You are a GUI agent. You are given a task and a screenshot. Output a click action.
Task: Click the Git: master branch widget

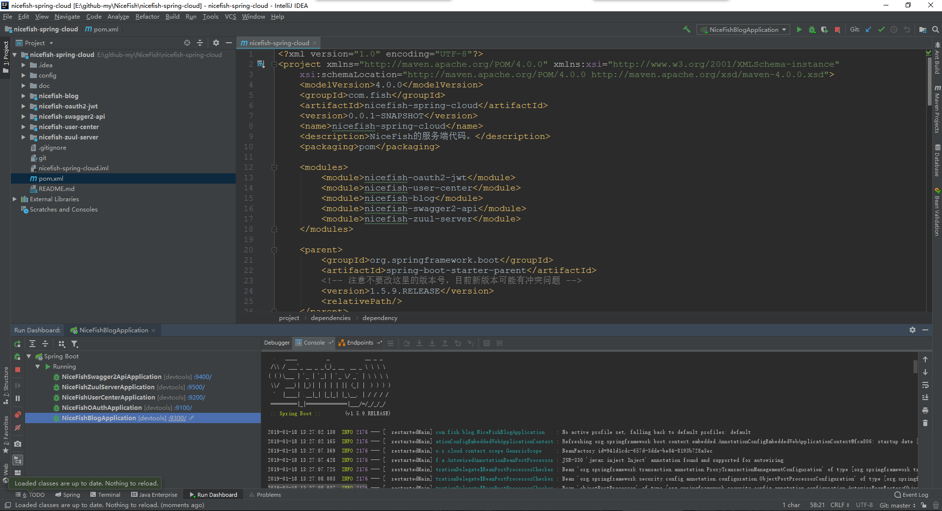(897, 505)
